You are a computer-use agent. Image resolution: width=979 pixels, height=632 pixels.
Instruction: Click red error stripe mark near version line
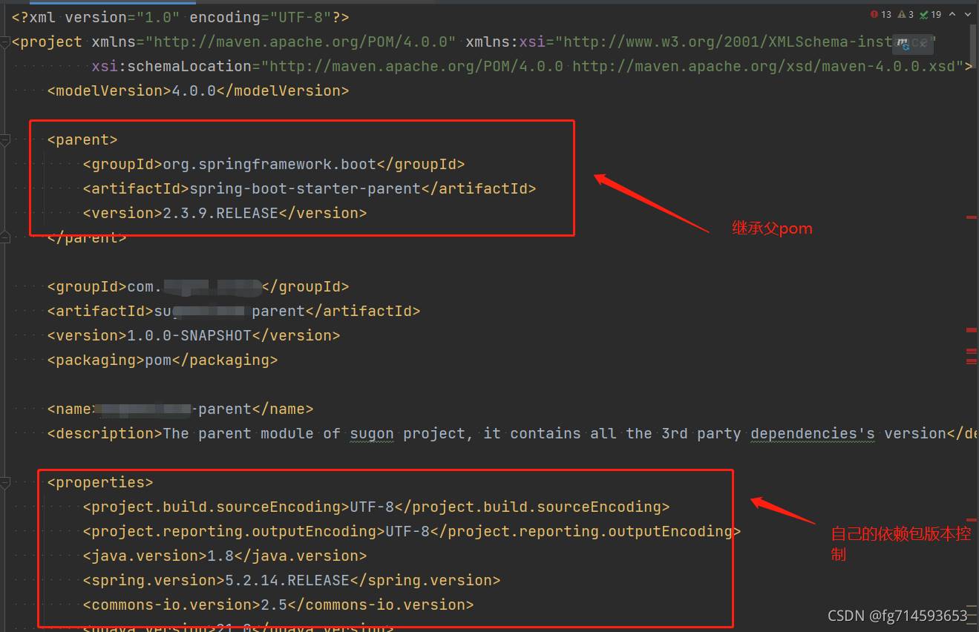pyautogui.click(x=972, y=217)
